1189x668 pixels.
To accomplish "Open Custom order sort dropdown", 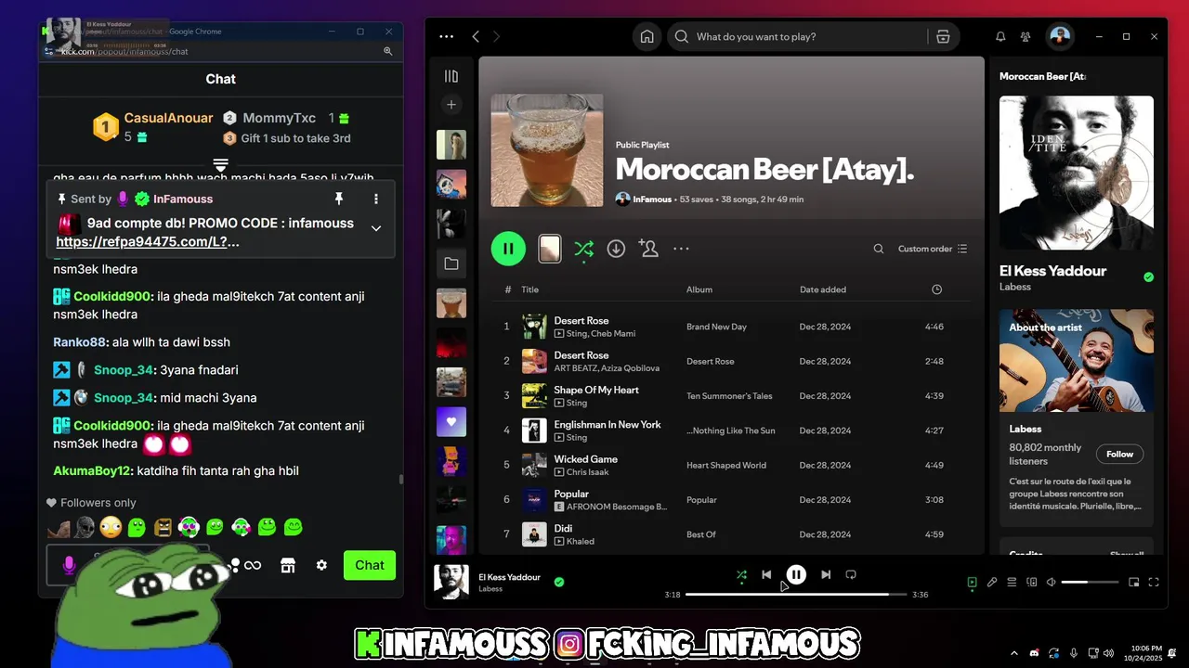I will click(933, 249).
